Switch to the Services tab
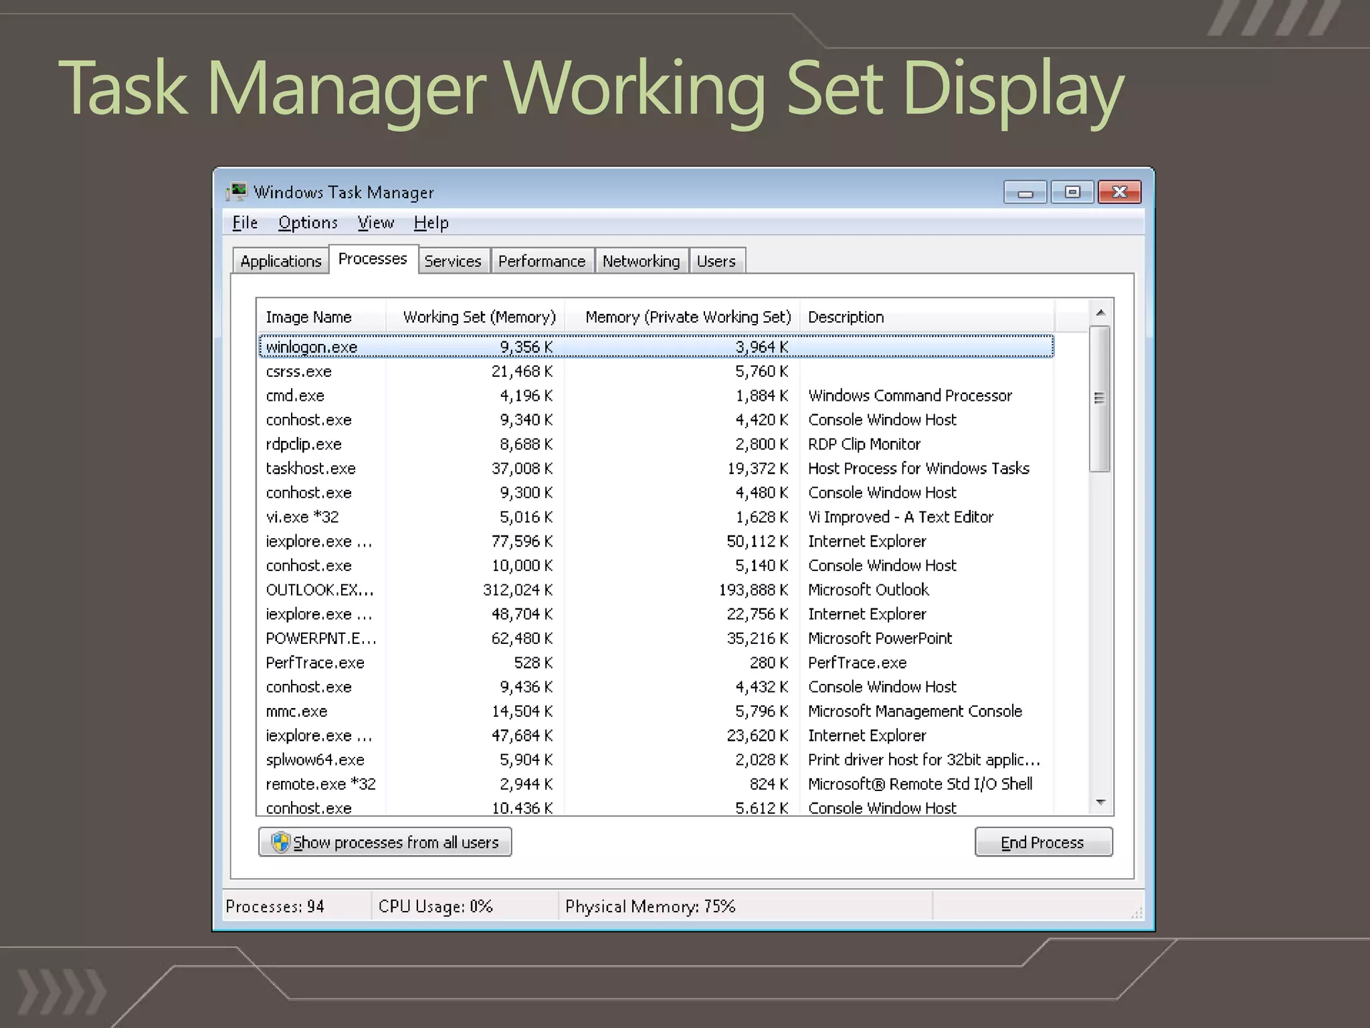Screen dimensions: 1370x1028 click(x=453, y=261)
